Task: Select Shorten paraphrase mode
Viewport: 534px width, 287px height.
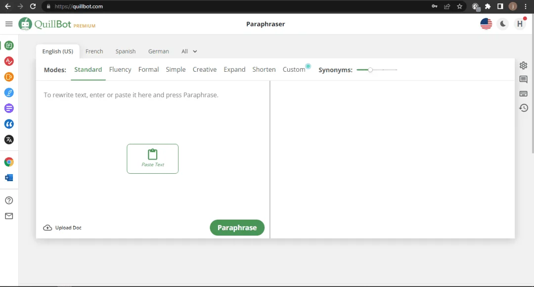Action: (x=264, y=70)
